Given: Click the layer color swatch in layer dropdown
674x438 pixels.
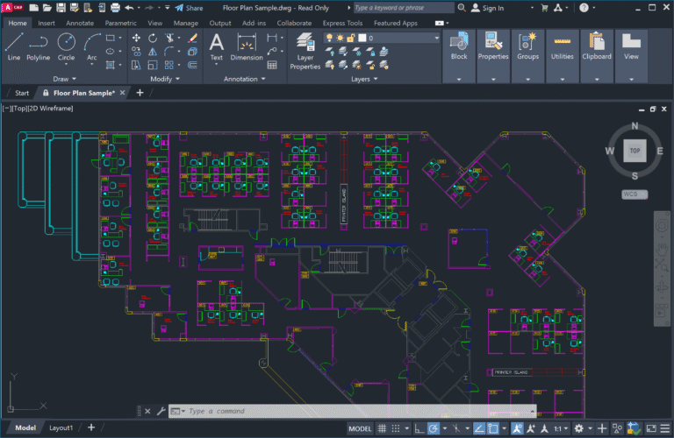Looking at the screenshot, I should pos(362,39).
